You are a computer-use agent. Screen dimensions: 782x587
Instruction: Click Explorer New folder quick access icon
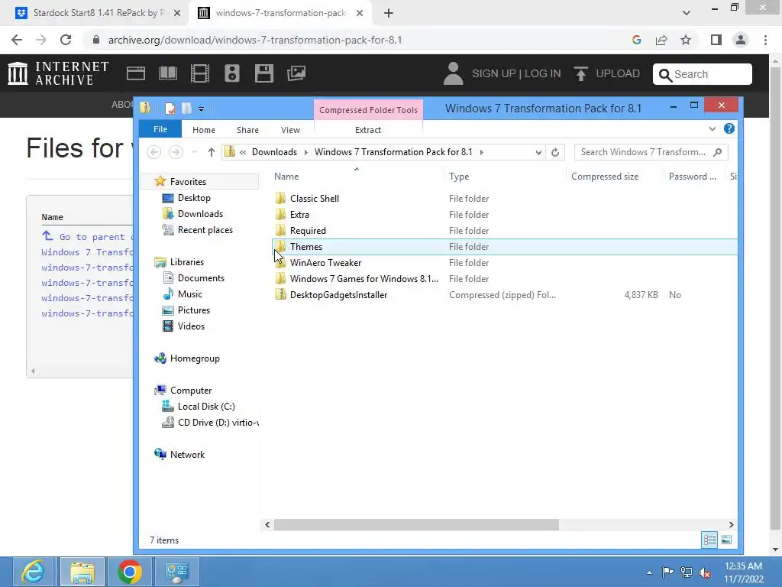click(x=186, y=109)
